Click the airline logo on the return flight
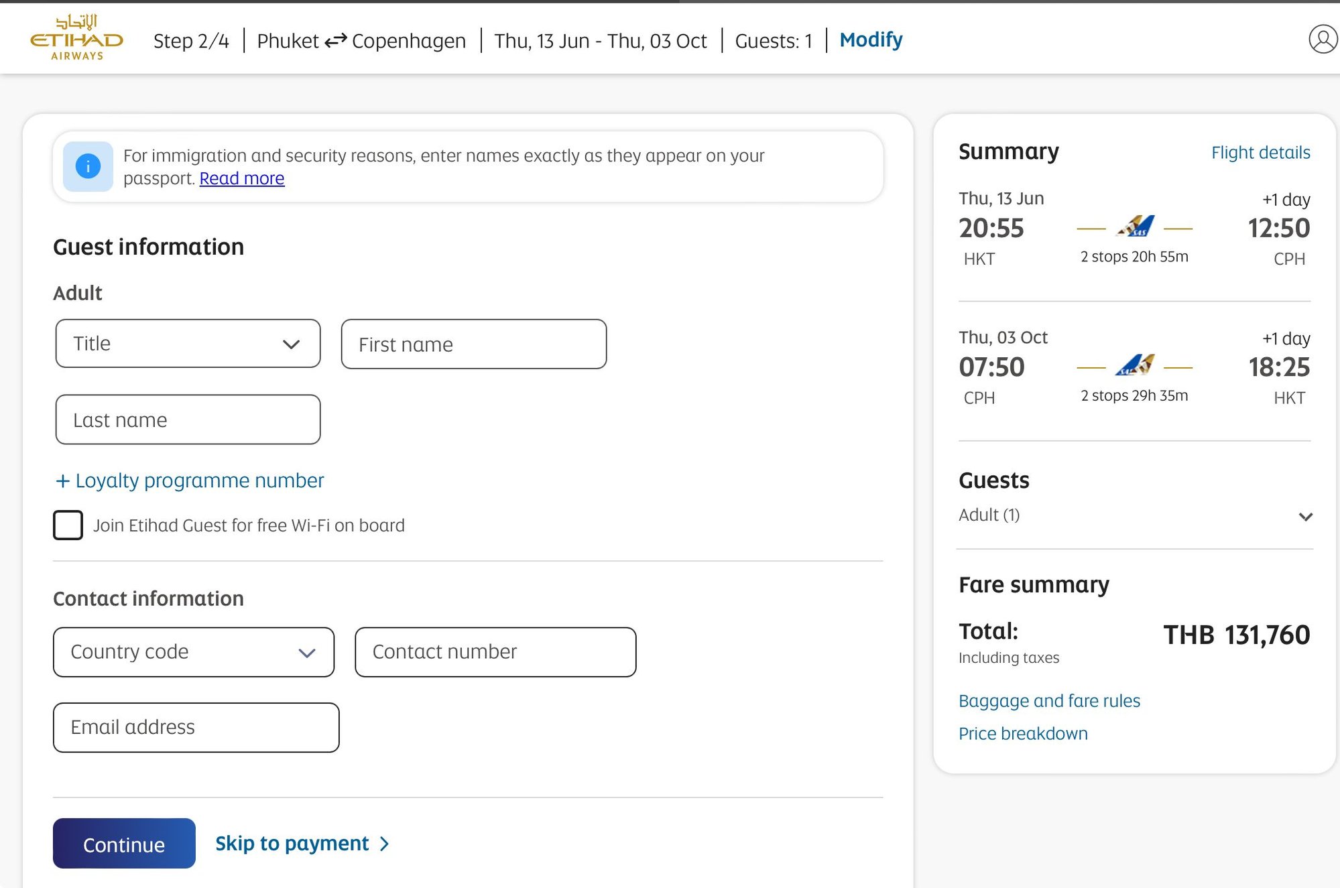The image size is (1340, 888). pos(1134,365)
